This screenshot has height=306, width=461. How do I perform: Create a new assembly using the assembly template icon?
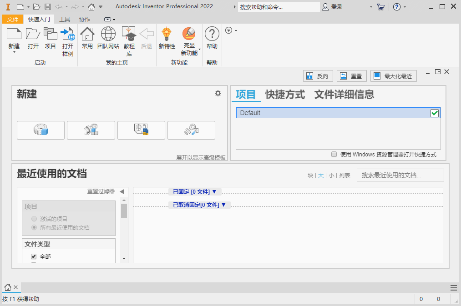(x=91, y=130)
